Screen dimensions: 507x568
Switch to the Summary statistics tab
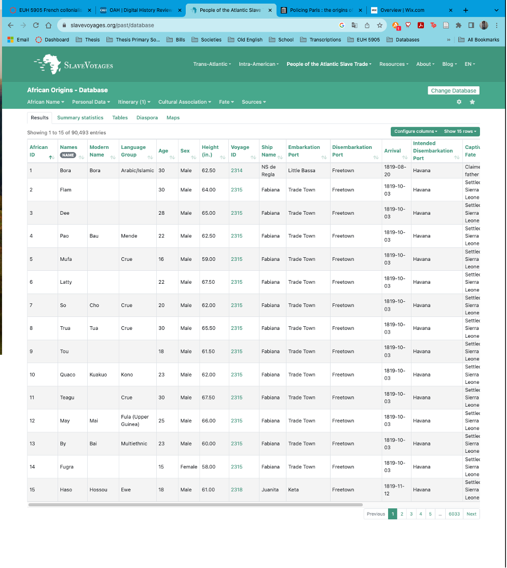pos(80,118)
